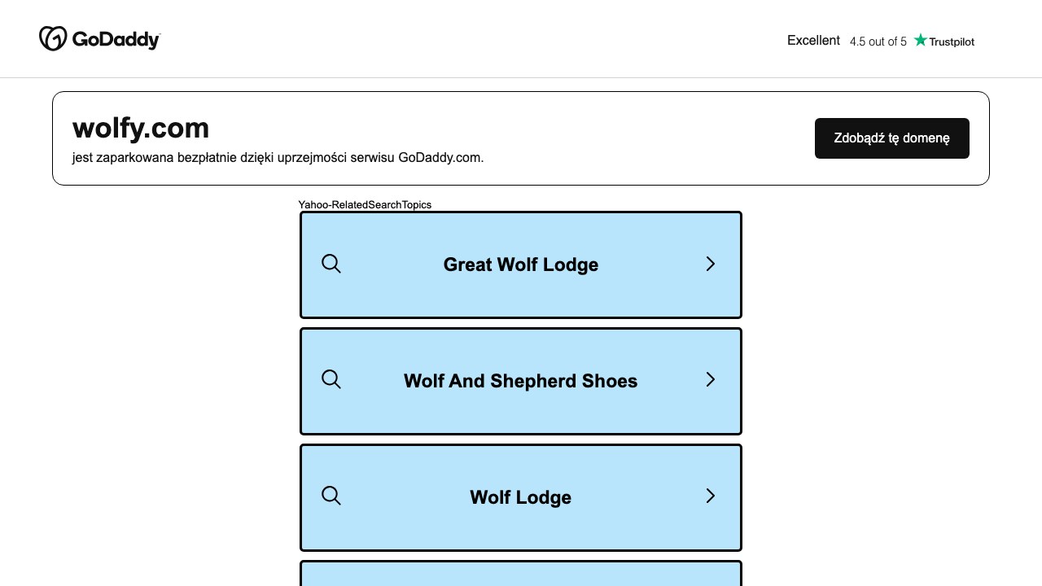Click search icon beside Wolf And Shepherd Shoes
Image resolution: width=1042 pixels, height=586 pixels.
331,379
